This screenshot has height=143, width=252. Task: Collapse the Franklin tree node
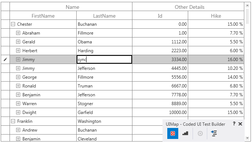click(13, 121)
